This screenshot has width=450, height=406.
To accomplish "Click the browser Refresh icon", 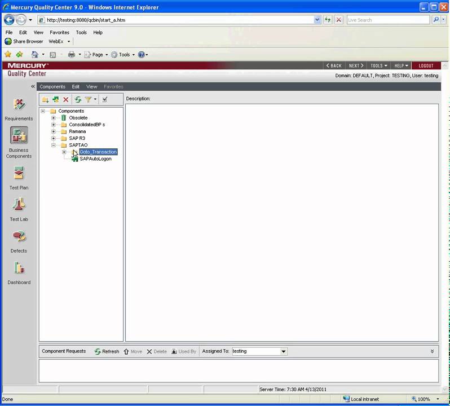I will click(328, 20).
